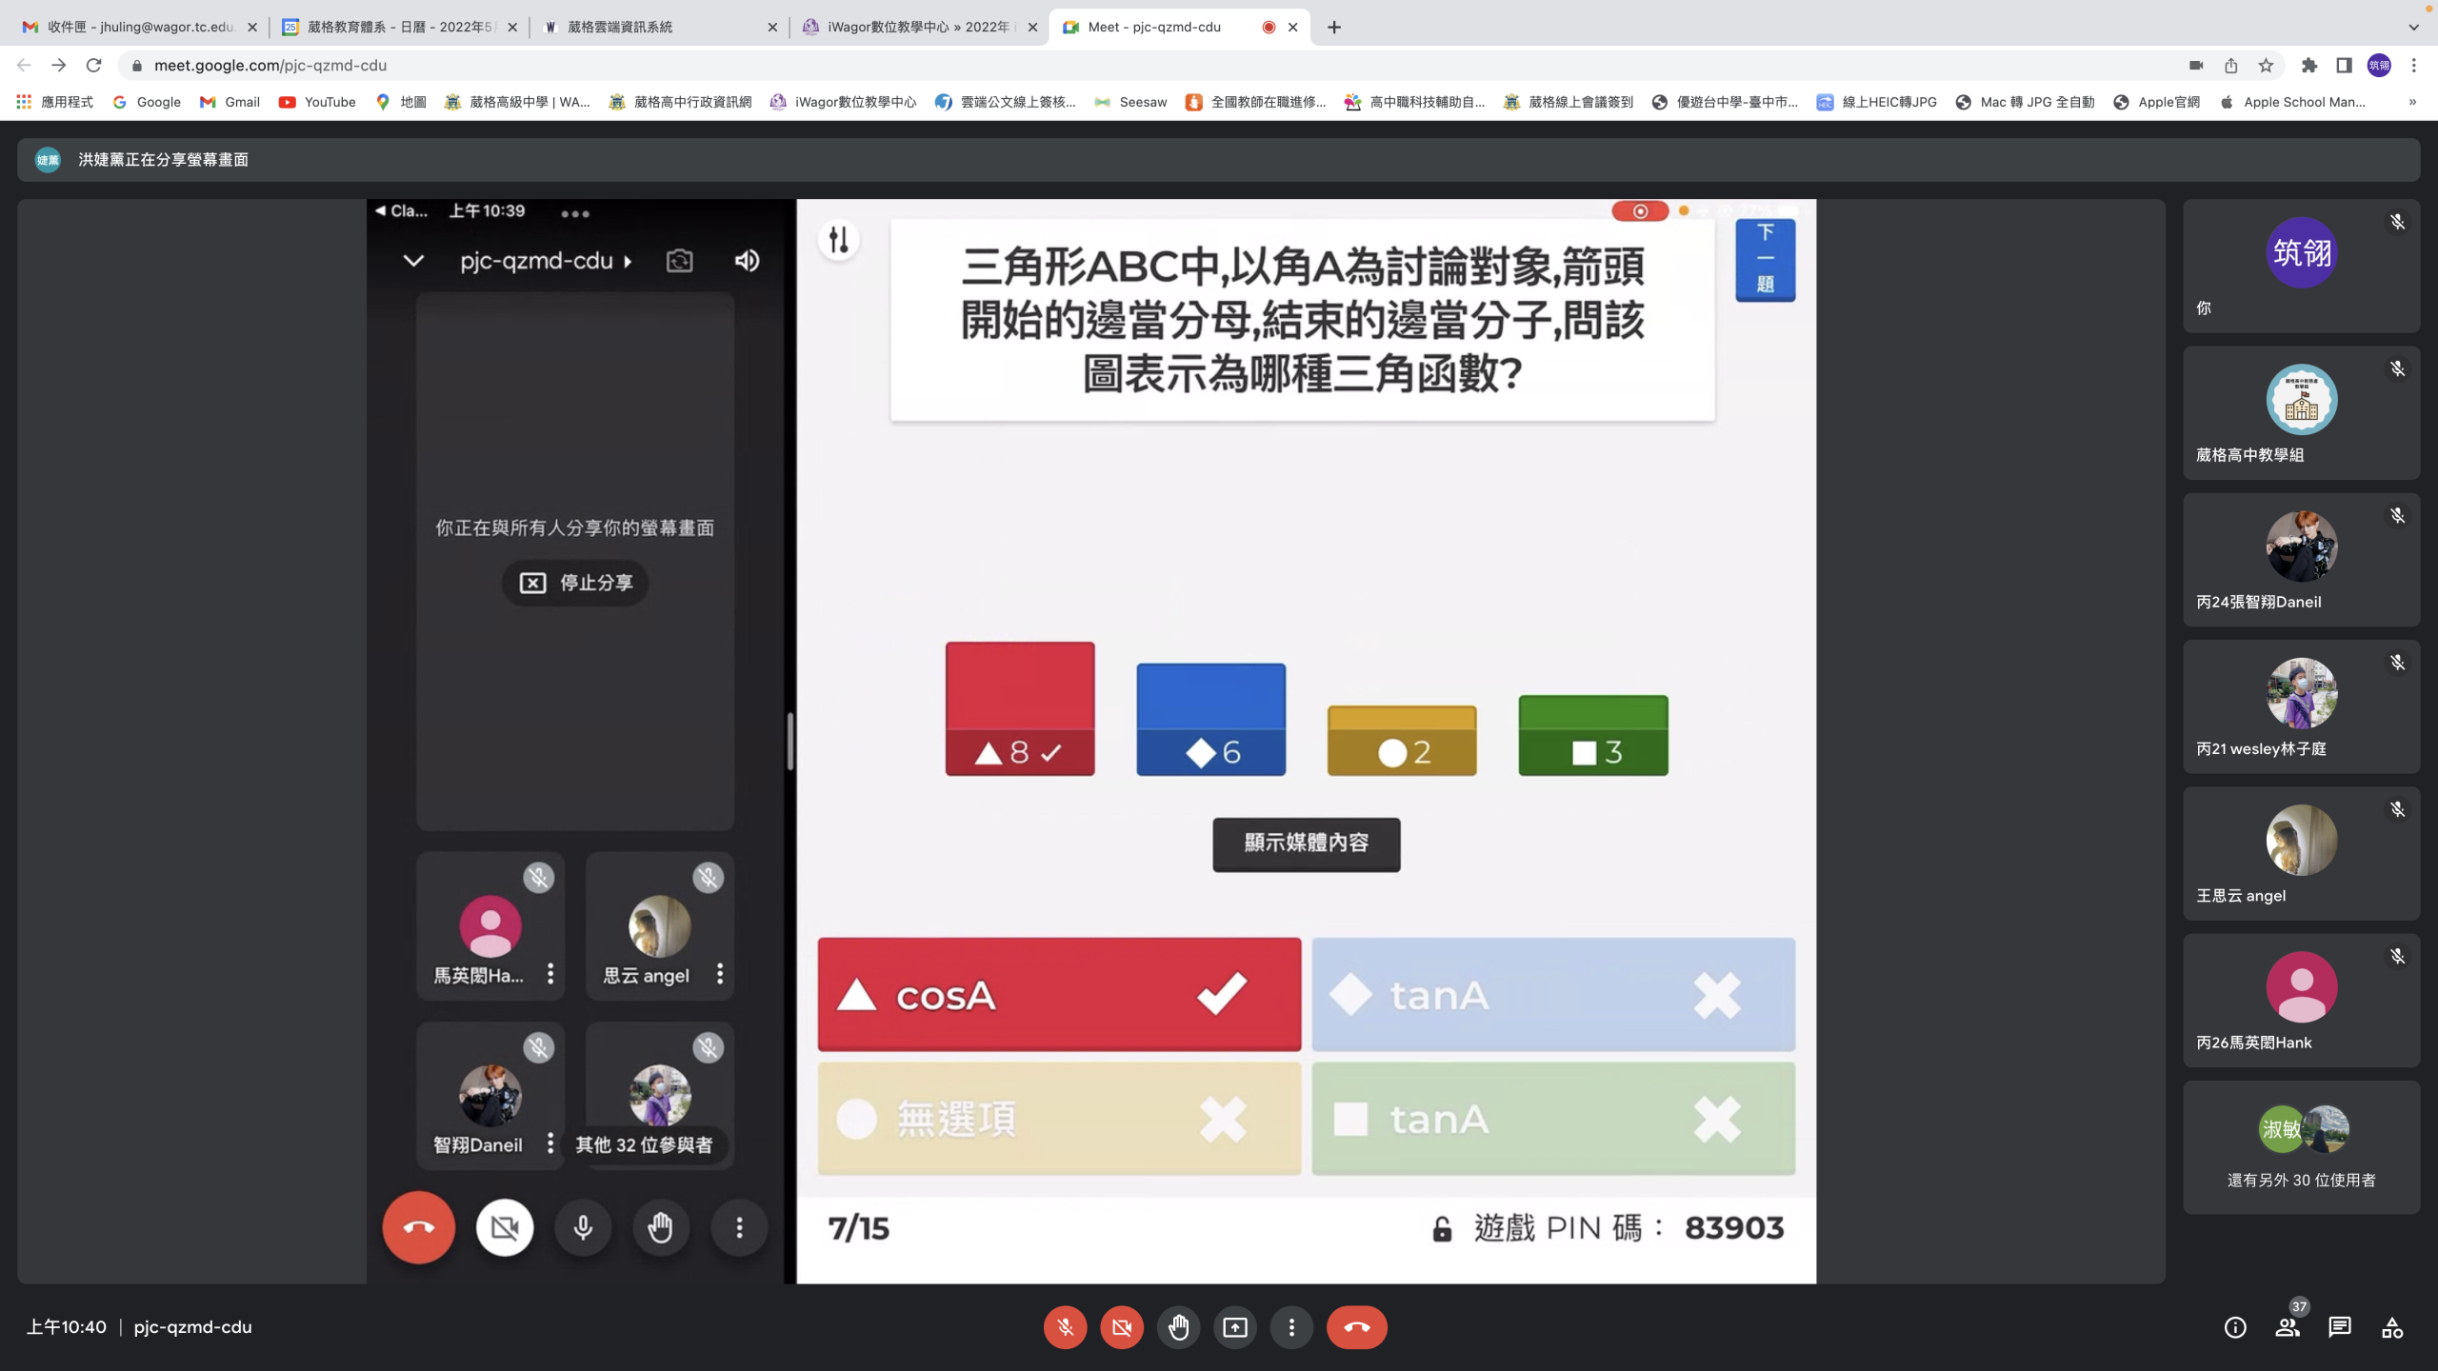Open Chrome extensions puzzle icon
The image size is (2438, 1371).
point(2308,66)
